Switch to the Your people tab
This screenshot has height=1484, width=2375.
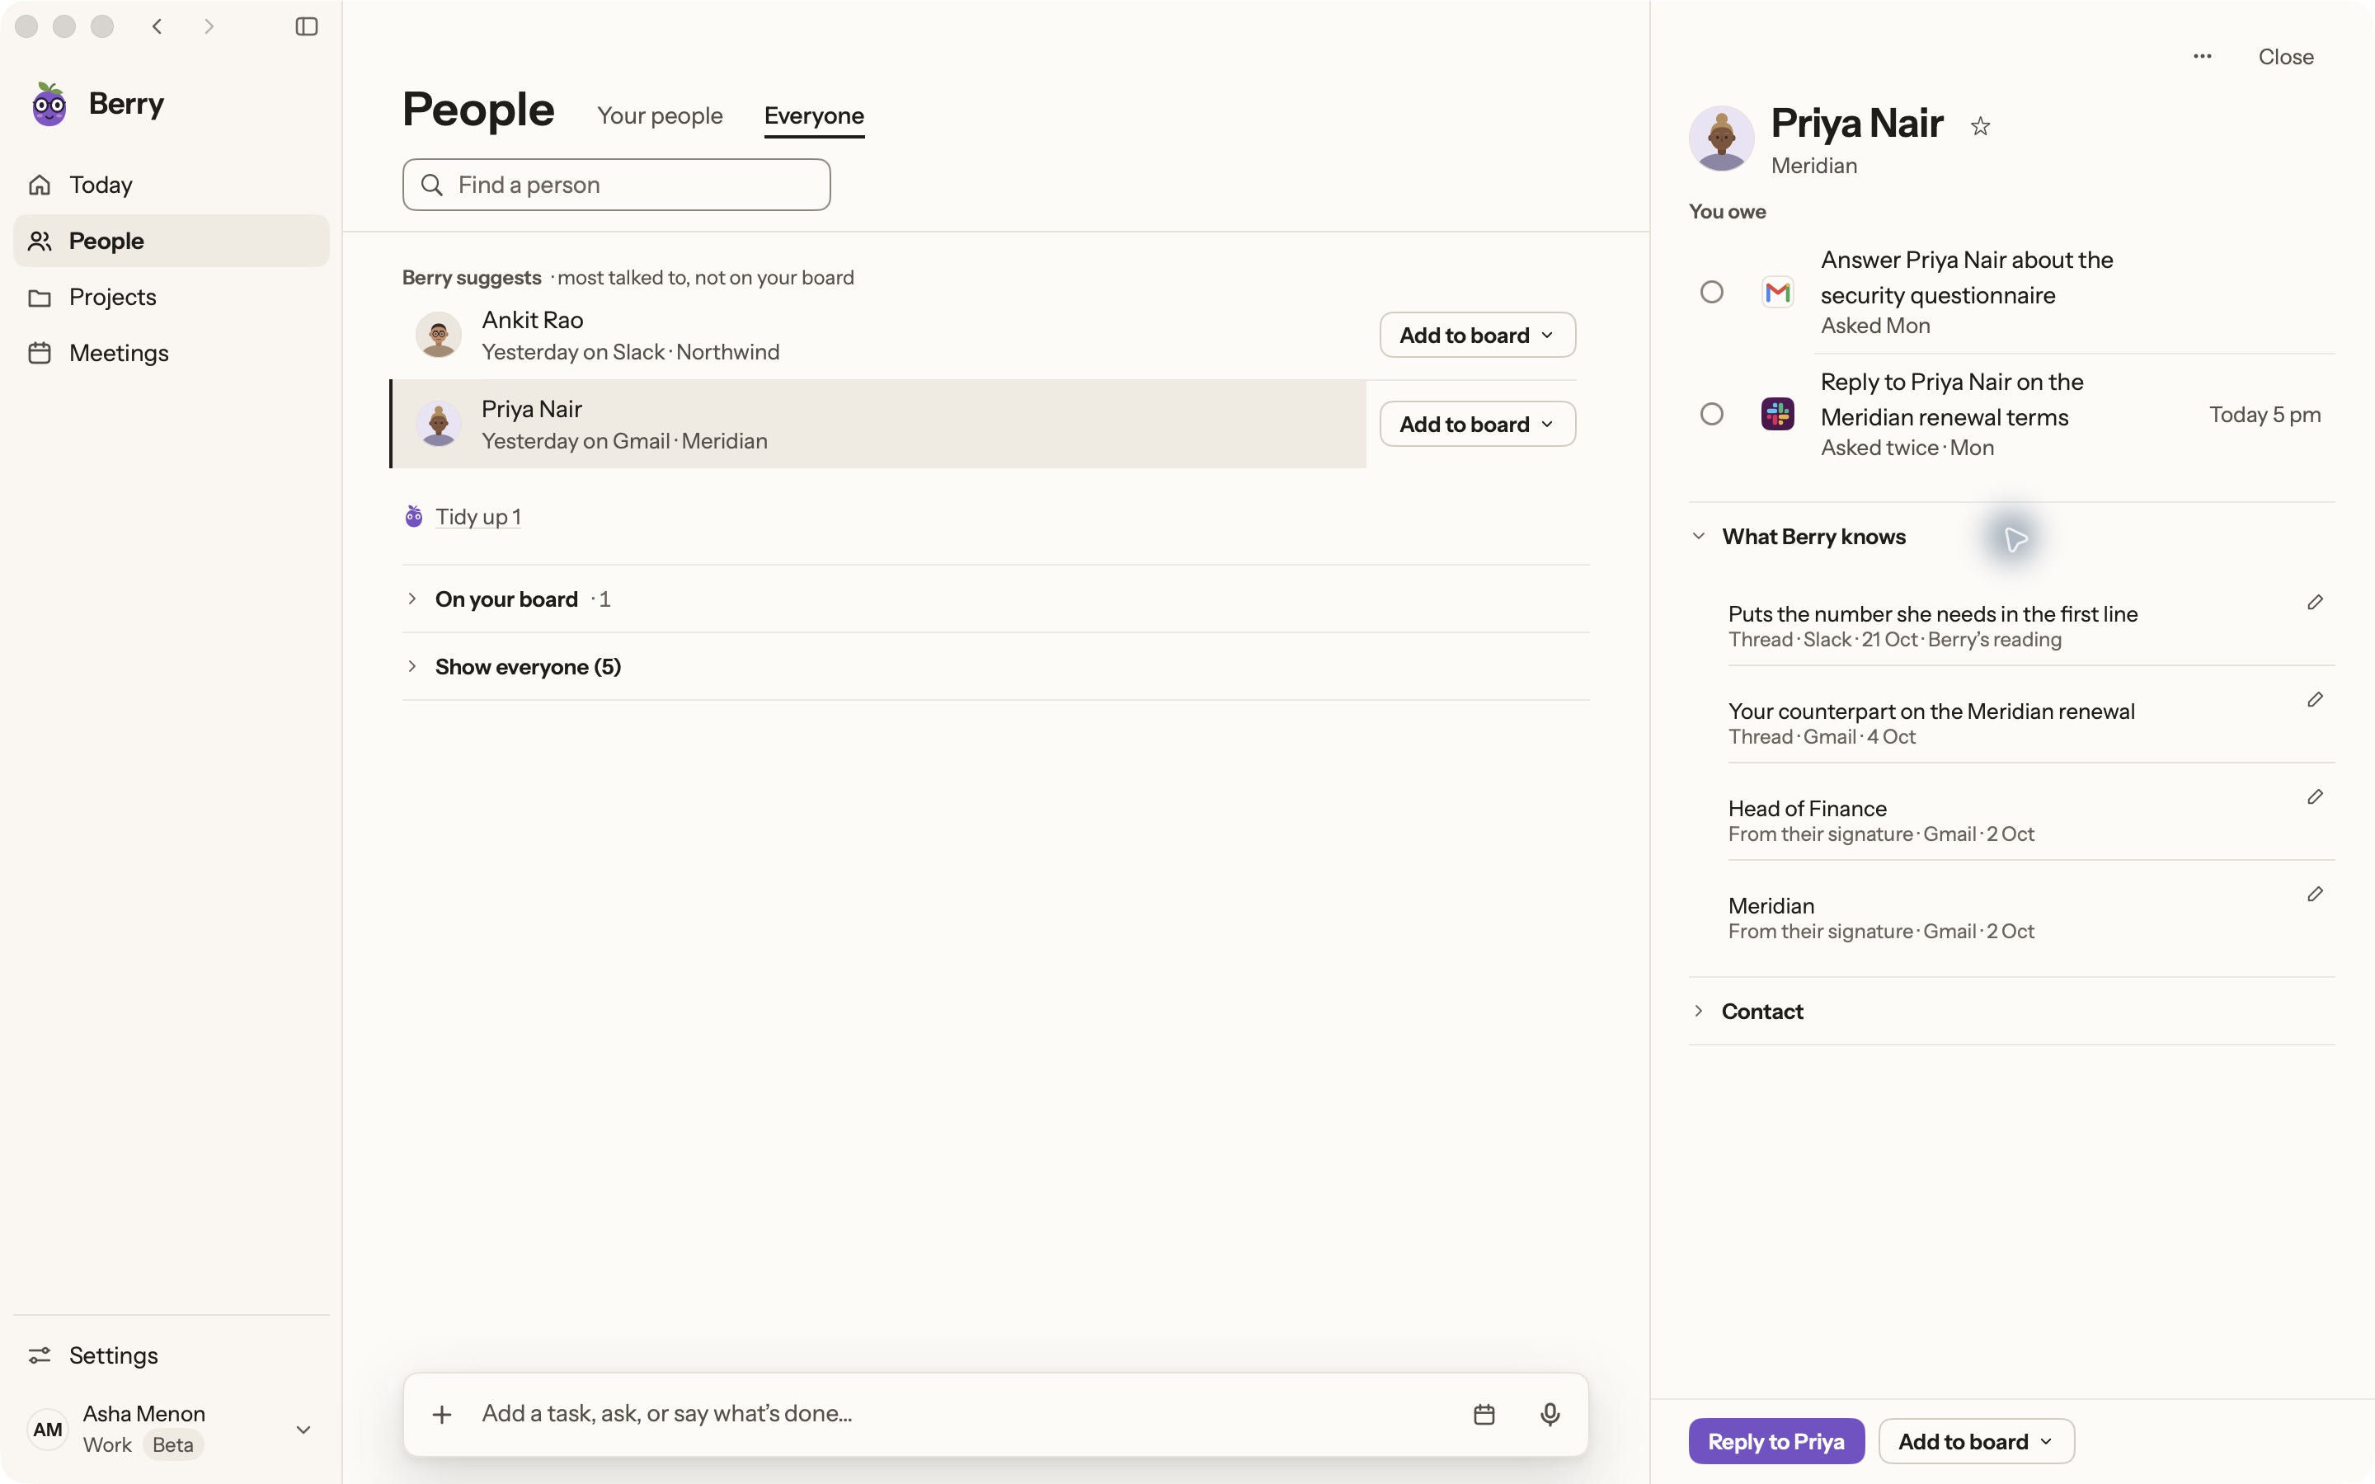[660, 115]
